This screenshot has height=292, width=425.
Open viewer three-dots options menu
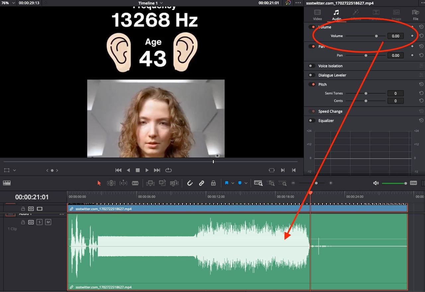click(x=298, y=3)
